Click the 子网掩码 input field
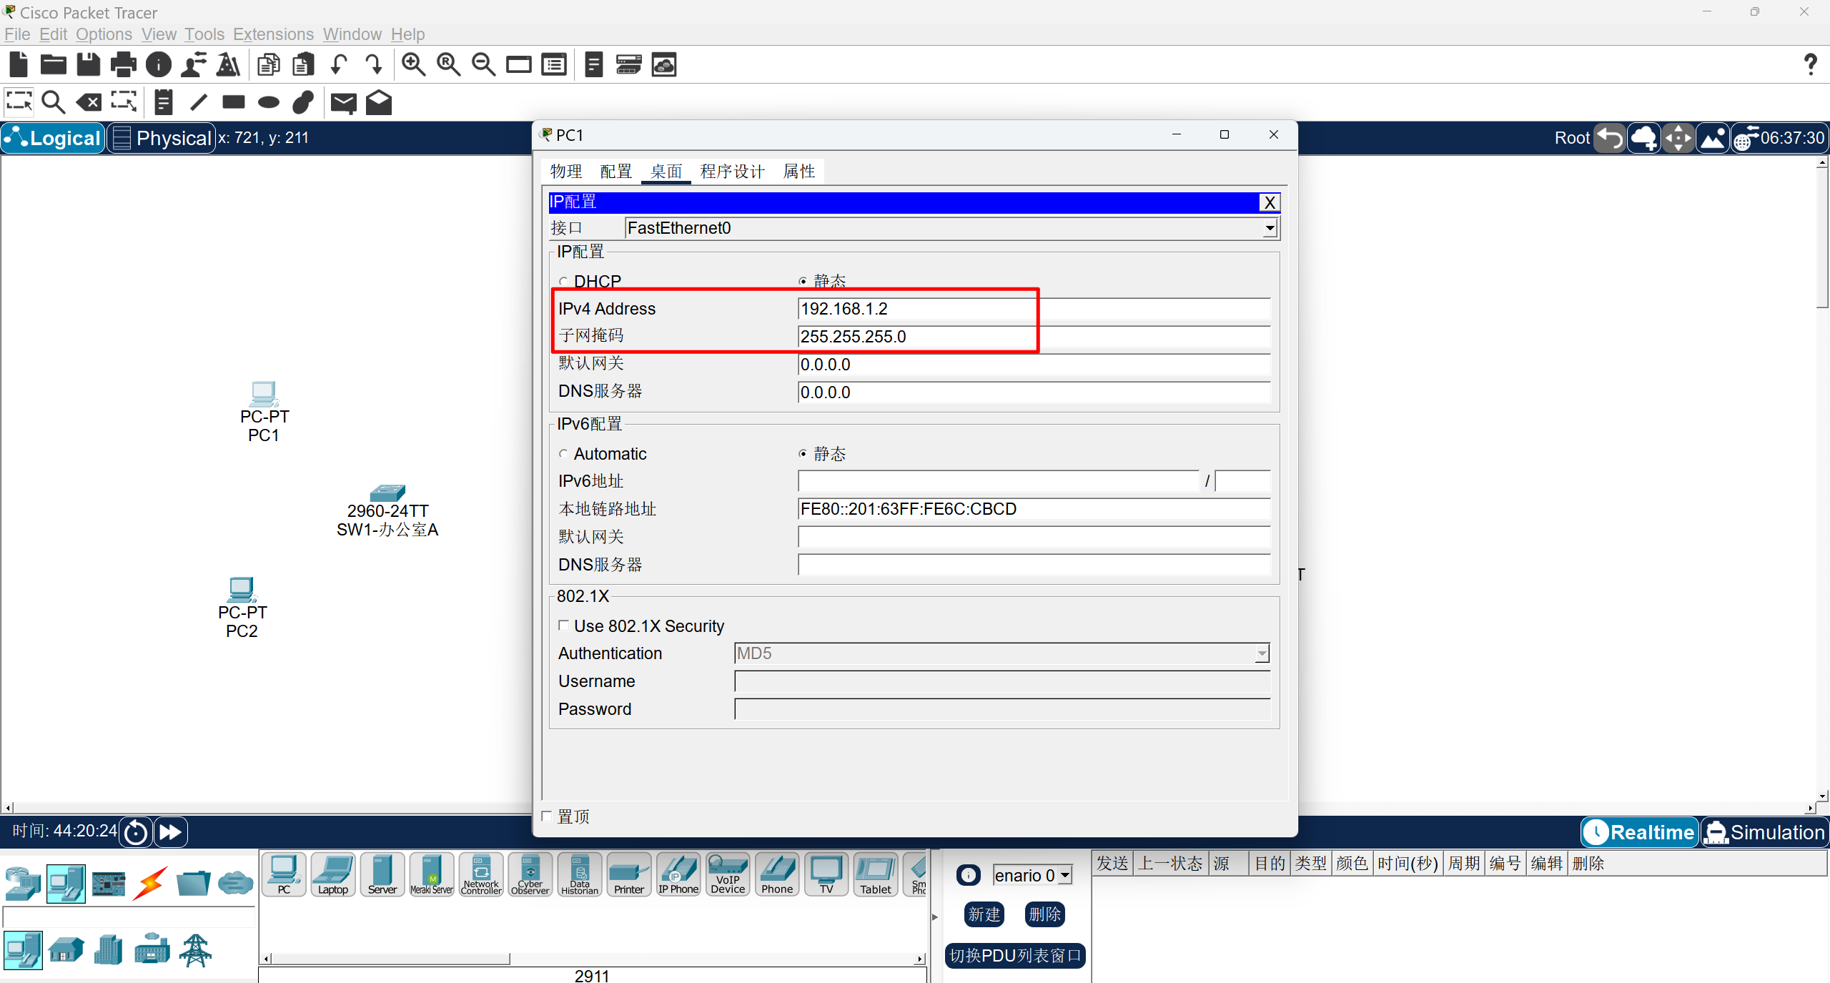 (x=1034, y=337)
